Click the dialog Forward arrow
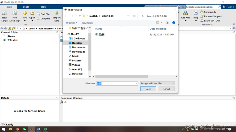This screenshot has width=236, height=132. [x=72, y=16]
